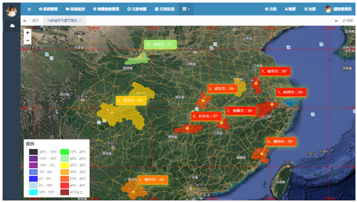Click the user avatar in the sidebar corner
357x202 pixels.
pos(11,11)
